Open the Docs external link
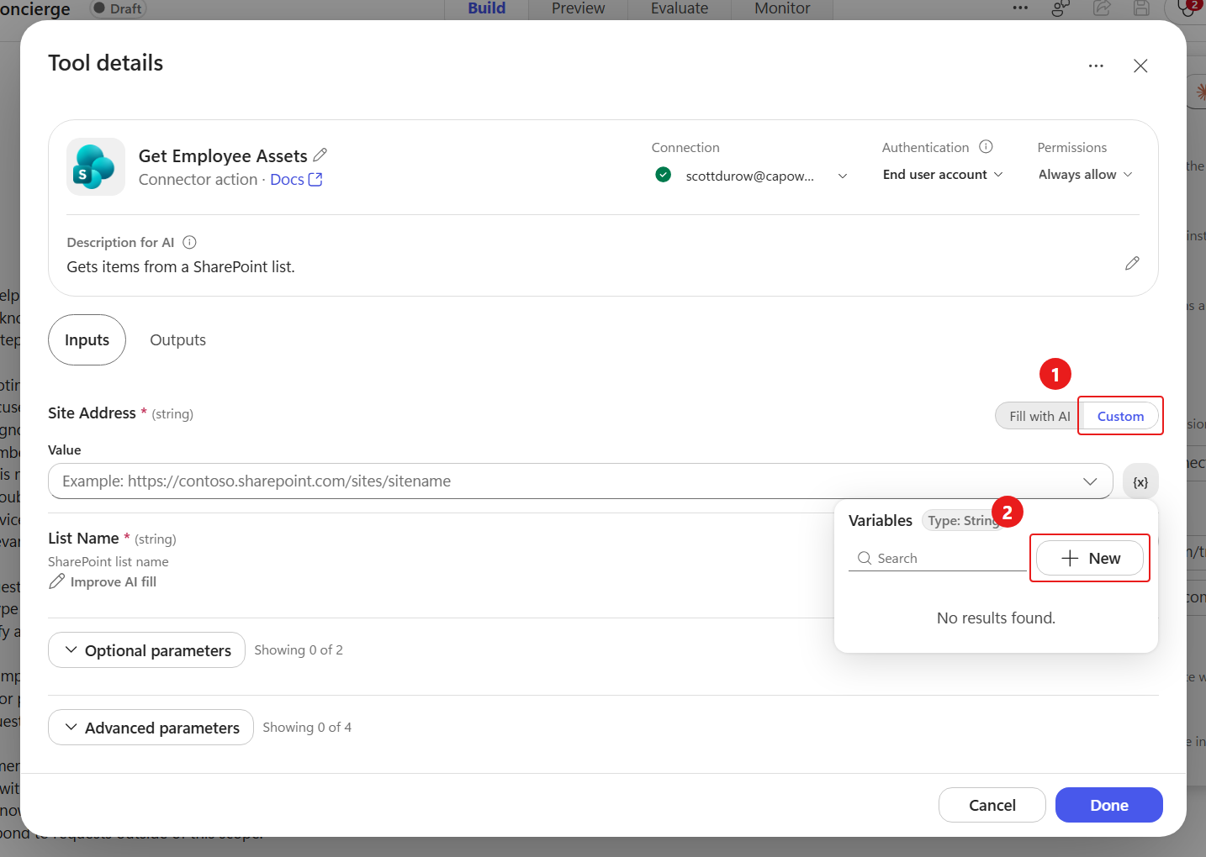The width and height of the screenshot is (1206, 857). (296, 180)
